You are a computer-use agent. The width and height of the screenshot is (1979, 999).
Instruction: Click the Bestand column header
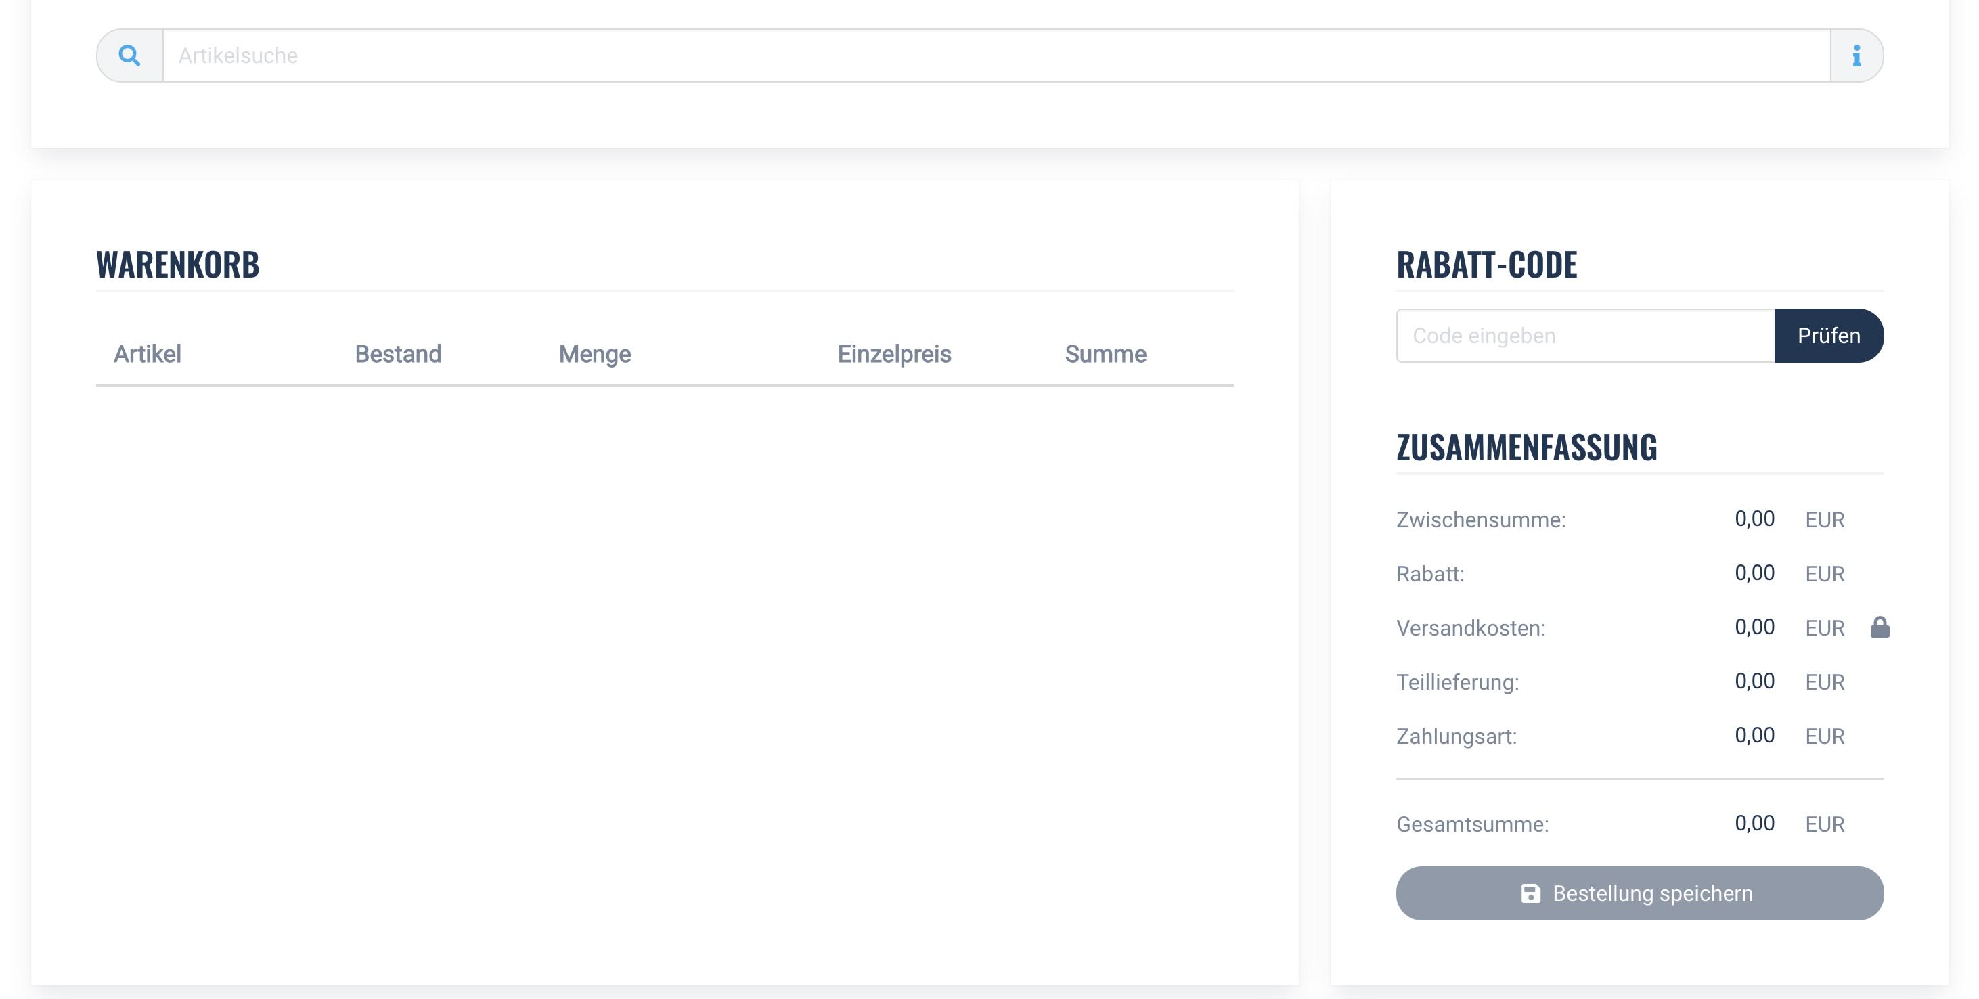point(398,353)
